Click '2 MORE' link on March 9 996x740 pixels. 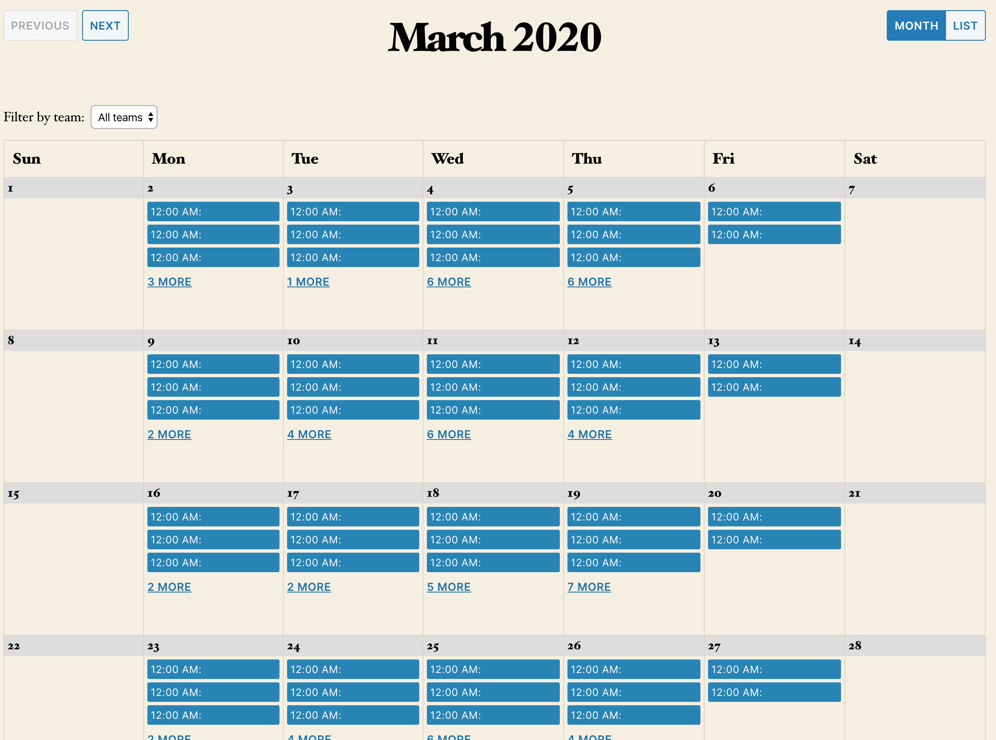coord(169,434)
